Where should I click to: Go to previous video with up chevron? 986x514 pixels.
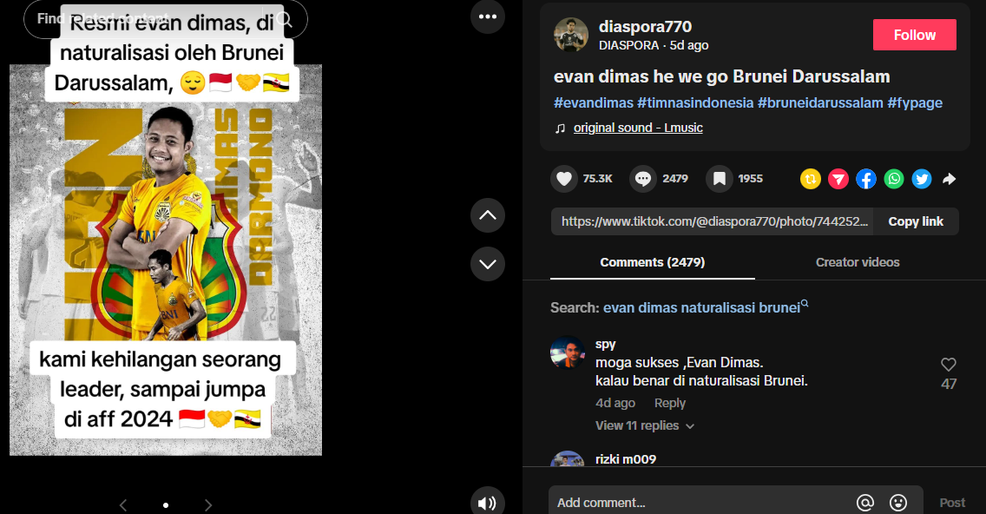coord(487,215)
